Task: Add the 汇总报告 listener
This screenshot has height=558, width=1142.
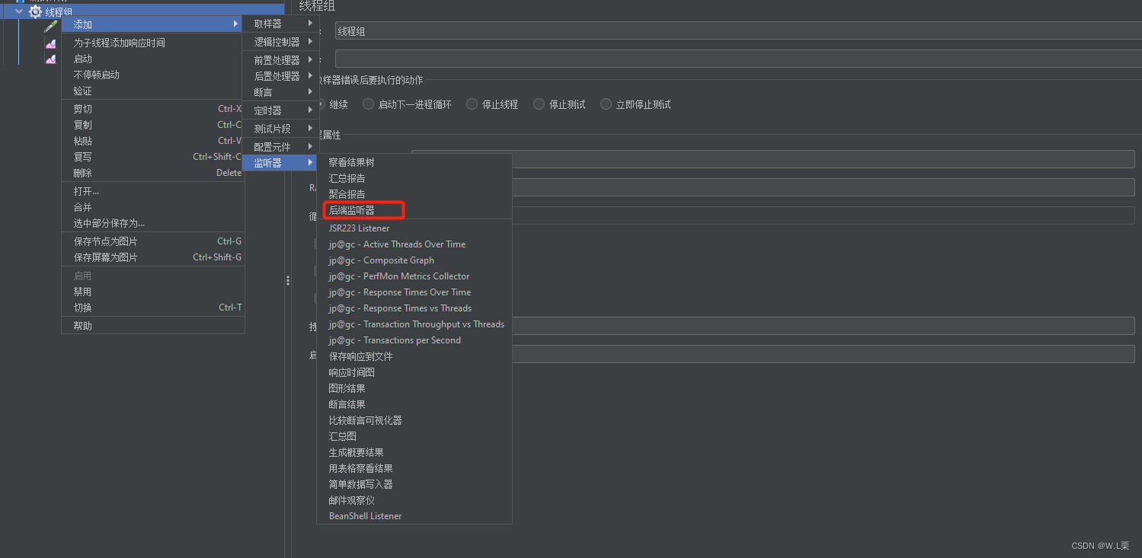Action: point(414,178)
